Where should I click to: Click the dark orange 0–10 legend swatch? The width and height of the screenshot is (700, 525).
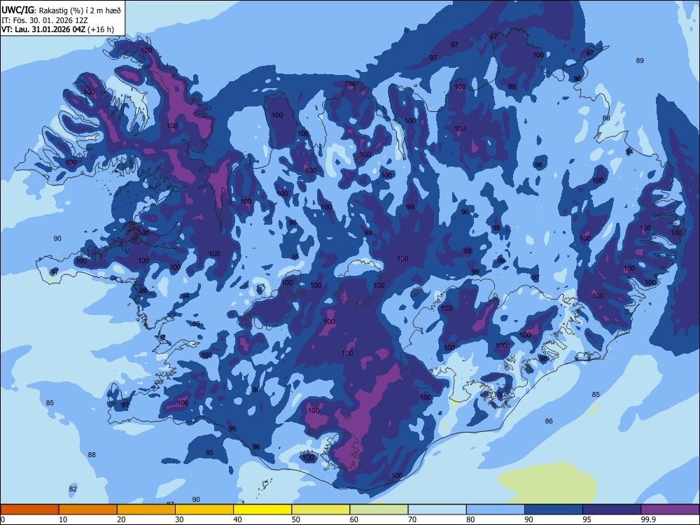[29, 510]
